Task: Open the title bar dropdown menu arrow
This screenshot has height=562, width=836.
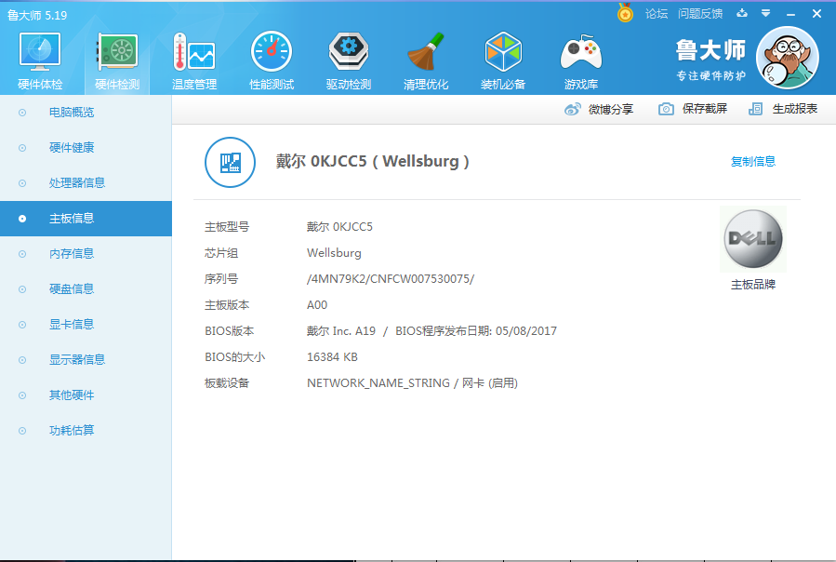Action: click(765, 13)
